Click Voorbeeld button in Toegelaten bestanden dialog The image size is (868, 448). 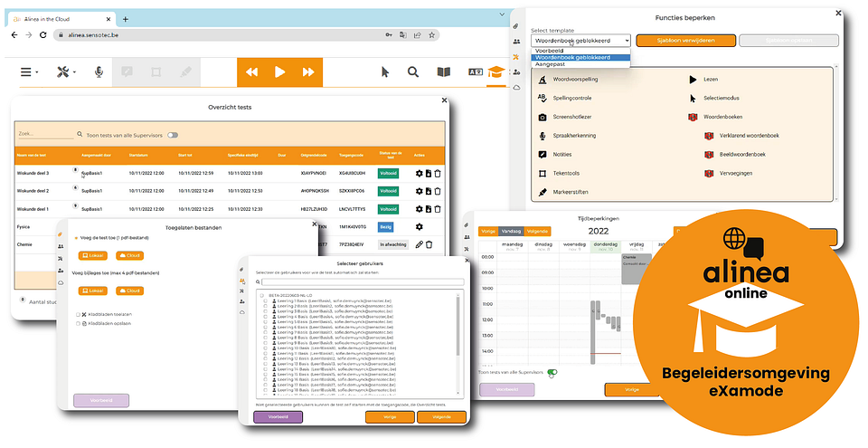[x=101, y=400]
